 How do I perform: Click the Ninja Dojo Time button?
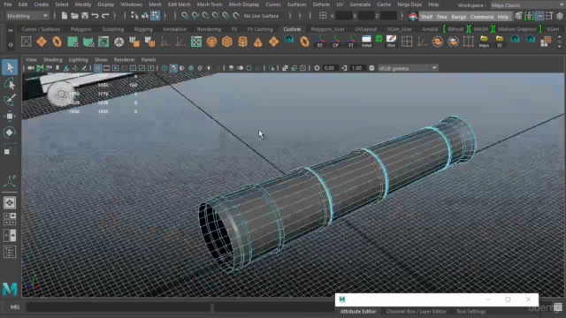pyautogui.click(x=441, y=17)
